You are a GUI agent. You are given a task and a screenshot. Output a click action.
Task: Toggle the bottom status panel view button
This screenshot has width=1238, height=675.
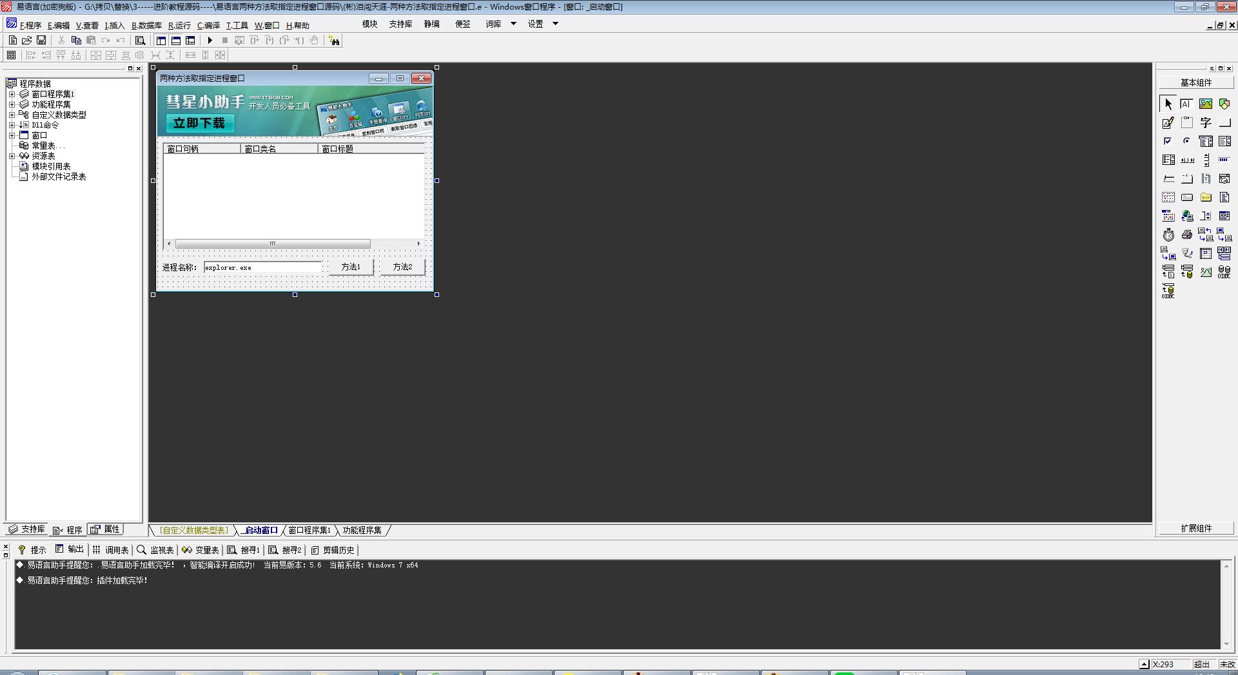click(x=175, y=40)
